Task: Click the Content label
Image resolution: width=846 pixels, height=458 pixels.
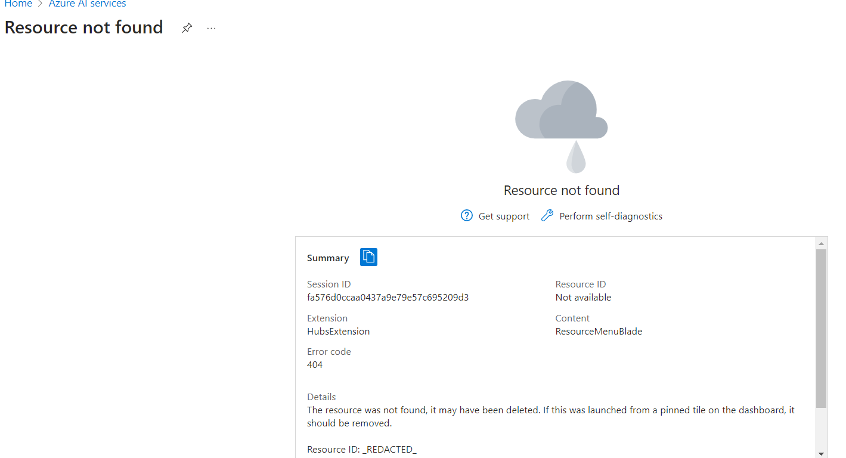Action: click(x=572, y=318)
